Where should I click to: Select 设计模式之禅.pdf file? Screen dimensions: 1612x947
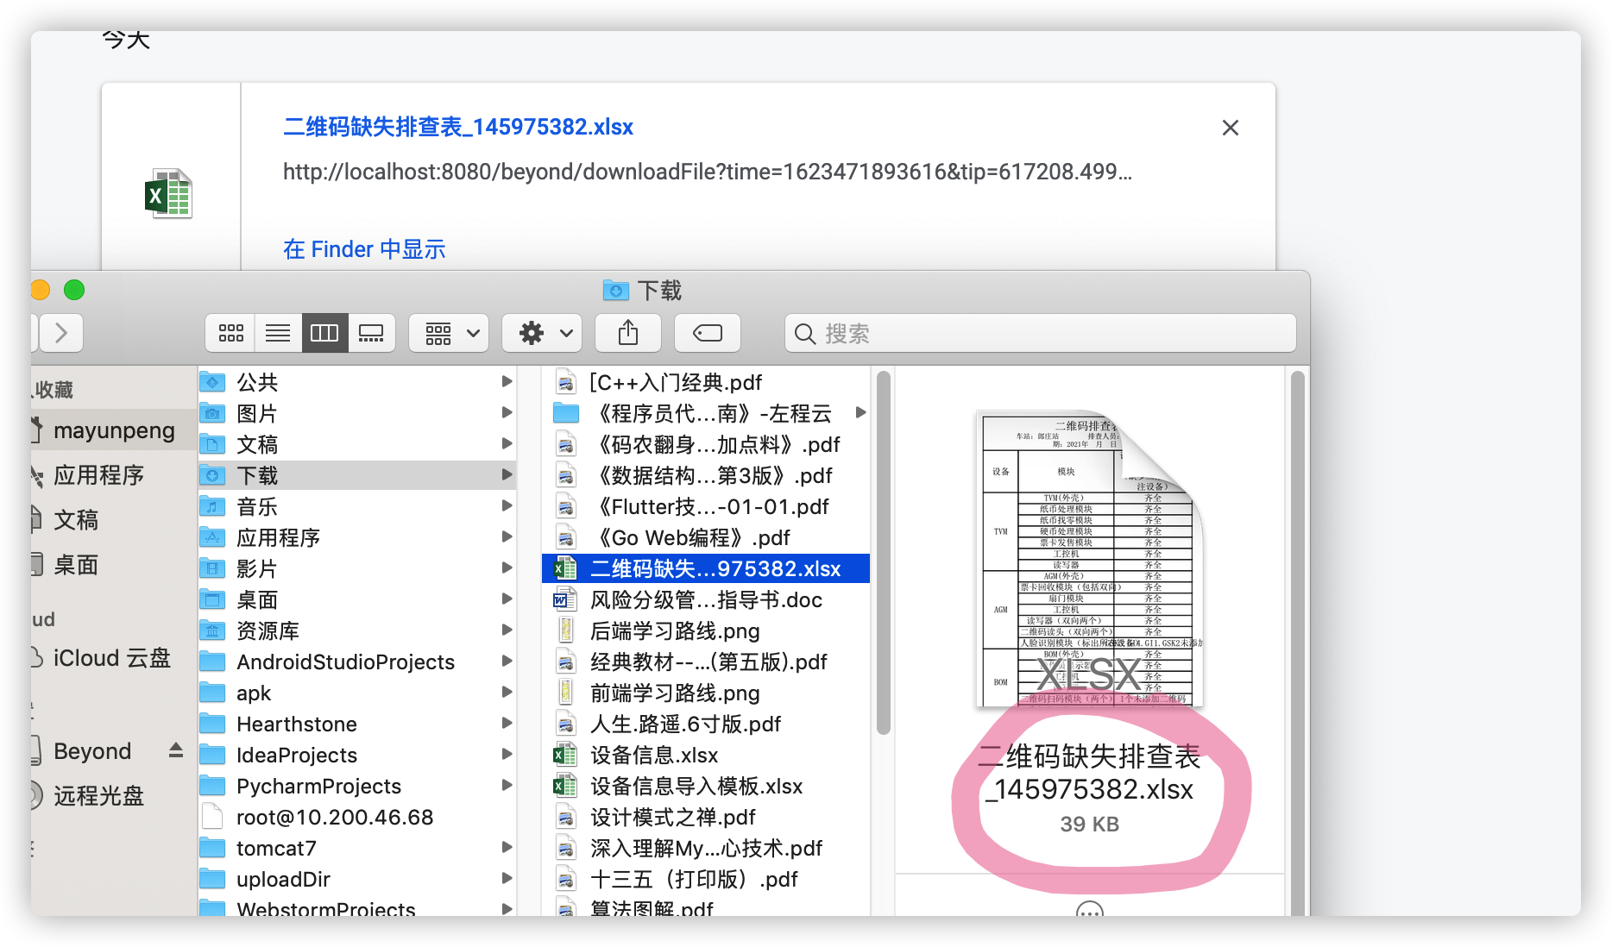click(706, 817)
